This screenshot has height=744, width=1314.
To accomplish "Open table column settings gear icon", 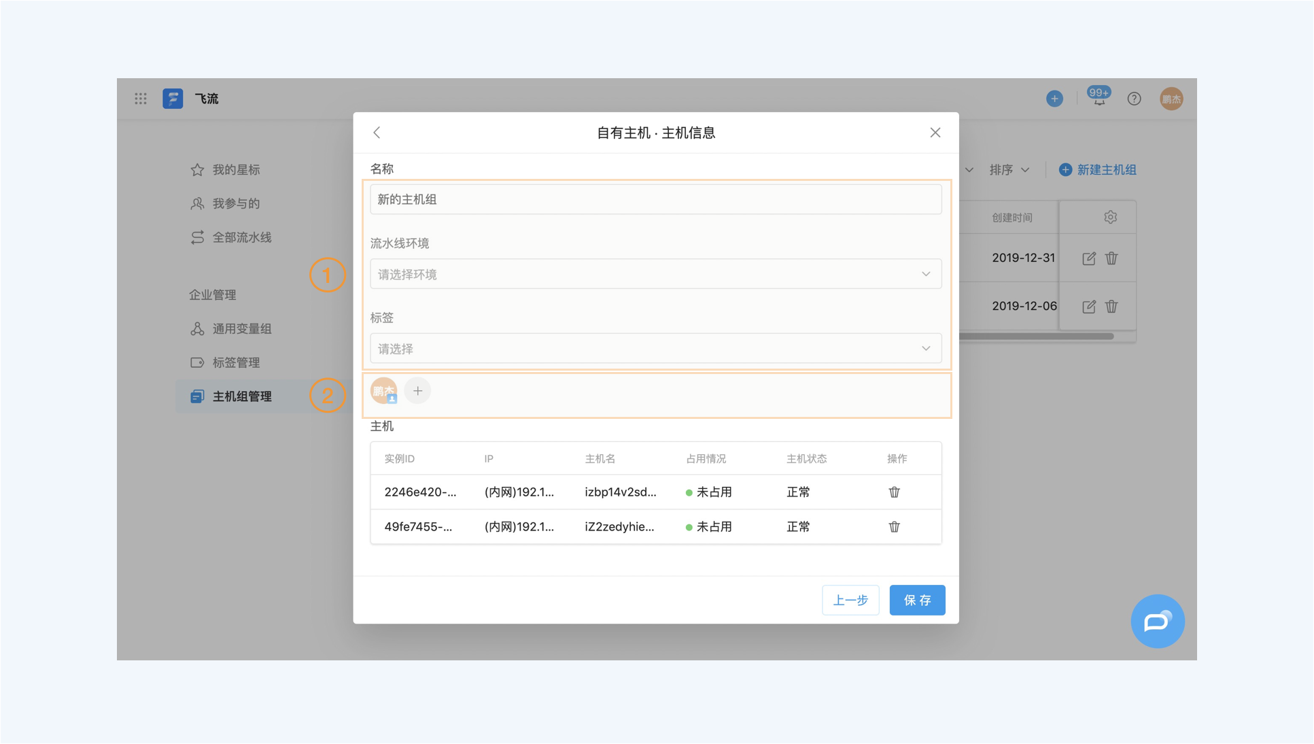I will (1110, 217).
